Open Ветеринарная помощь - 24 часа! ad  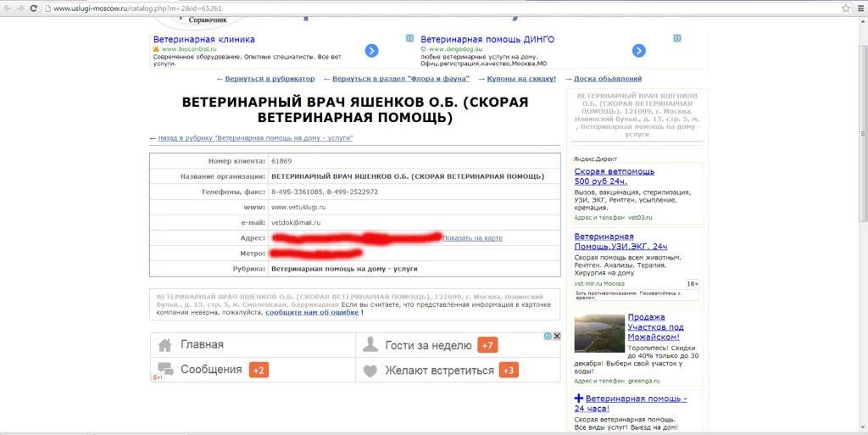coord(631,404)
